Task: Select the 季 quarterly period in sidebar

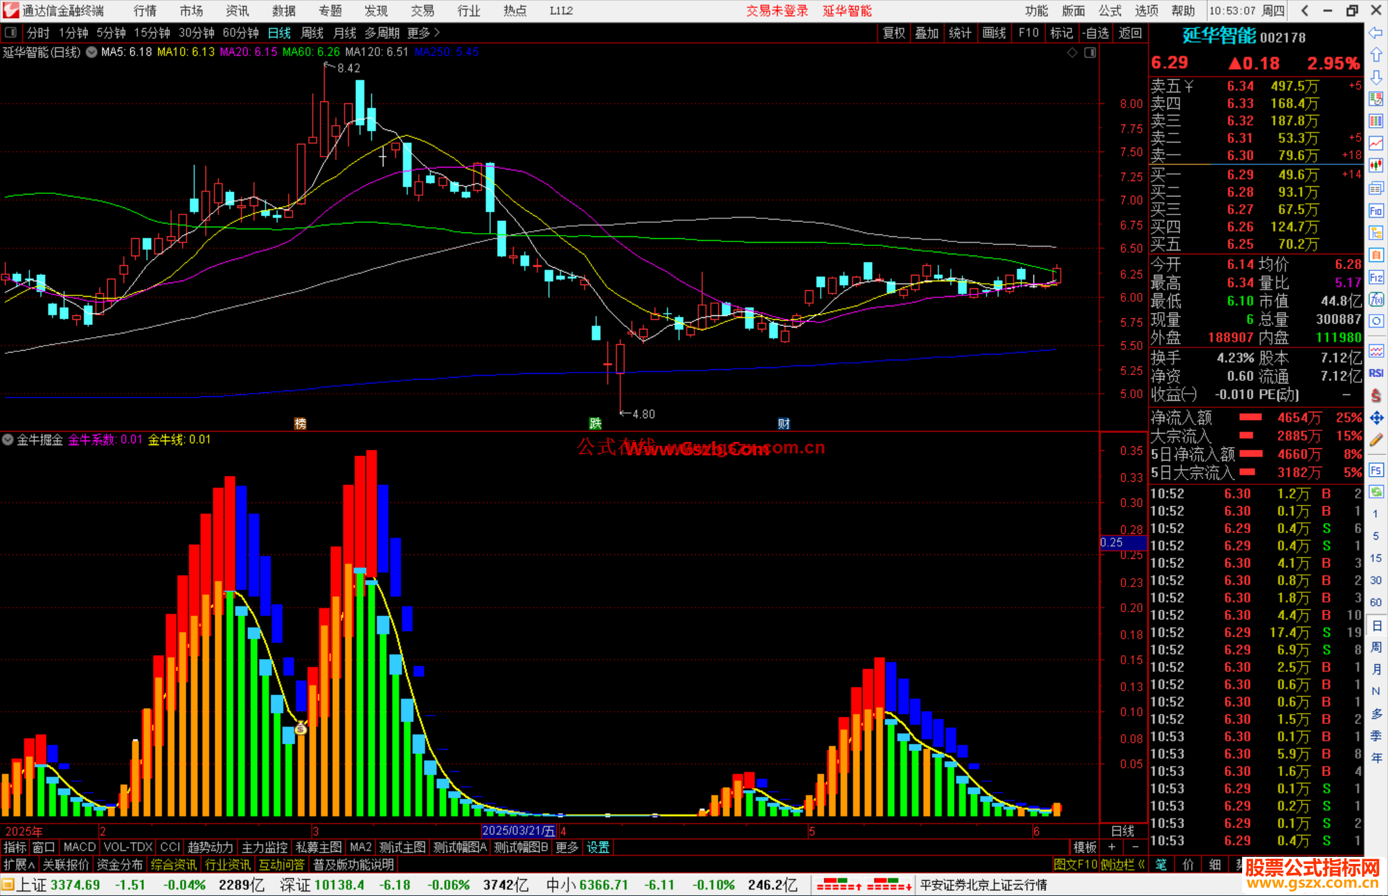Action: click(1376, 736)
